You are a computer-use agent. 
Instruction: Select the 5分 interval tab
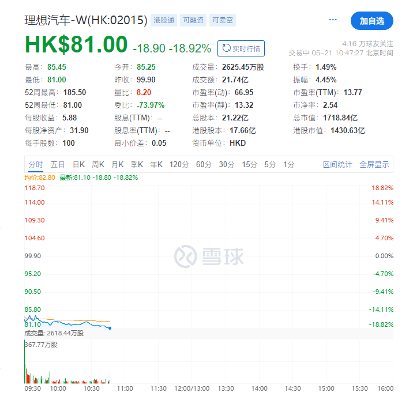click(271, 165)
